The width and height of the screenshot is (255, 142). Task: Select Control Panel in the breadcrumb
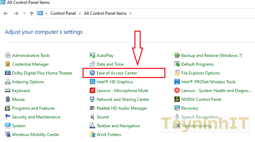click(63, 13)
